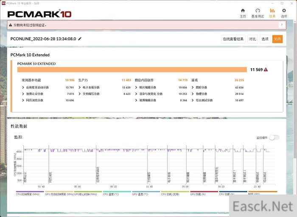Screen dimensions: 297x217
Task: Click the 网页浏览 marker line in chart
Action: pyautogui.click(x=49, y=164)
